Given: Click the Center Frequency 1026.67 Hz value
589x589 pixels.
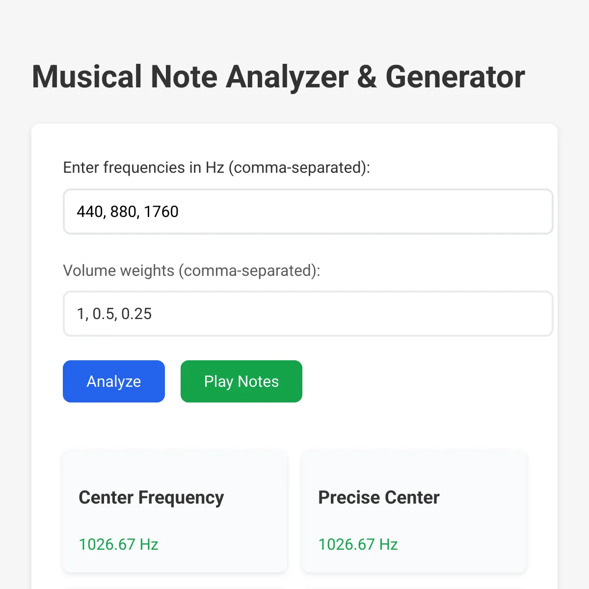Looking at the screenshot, I should pos(118,544).
